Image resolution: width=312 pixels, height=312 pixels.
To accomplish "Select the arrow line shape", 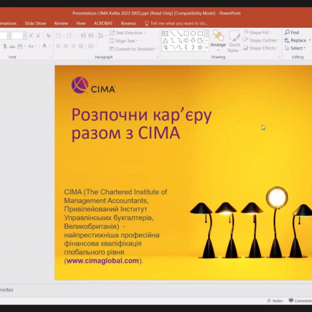I will (x=179, y=34).
